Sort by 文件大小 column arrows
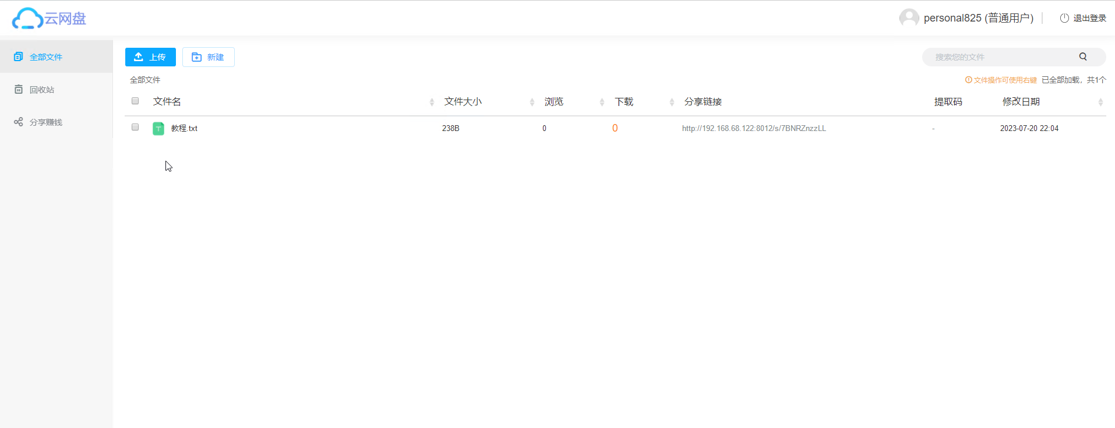This screenshot has width=1115, height=428. [x=532, y=102]
